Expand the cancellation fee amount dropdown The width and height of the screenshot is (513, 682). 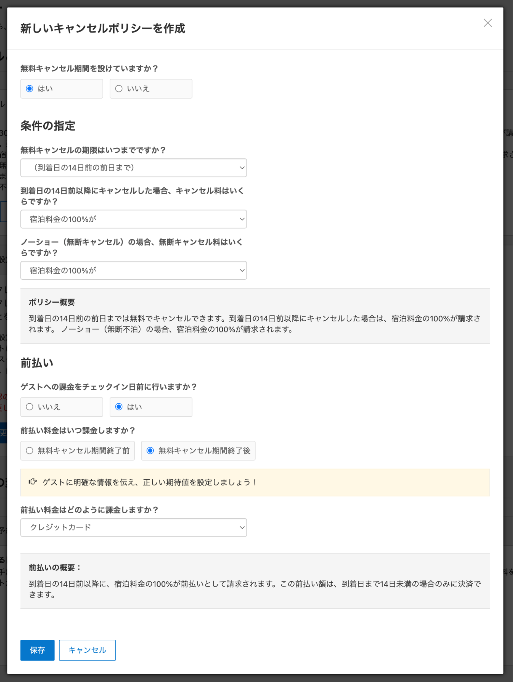pyautogui.click(x=133, y=219)
